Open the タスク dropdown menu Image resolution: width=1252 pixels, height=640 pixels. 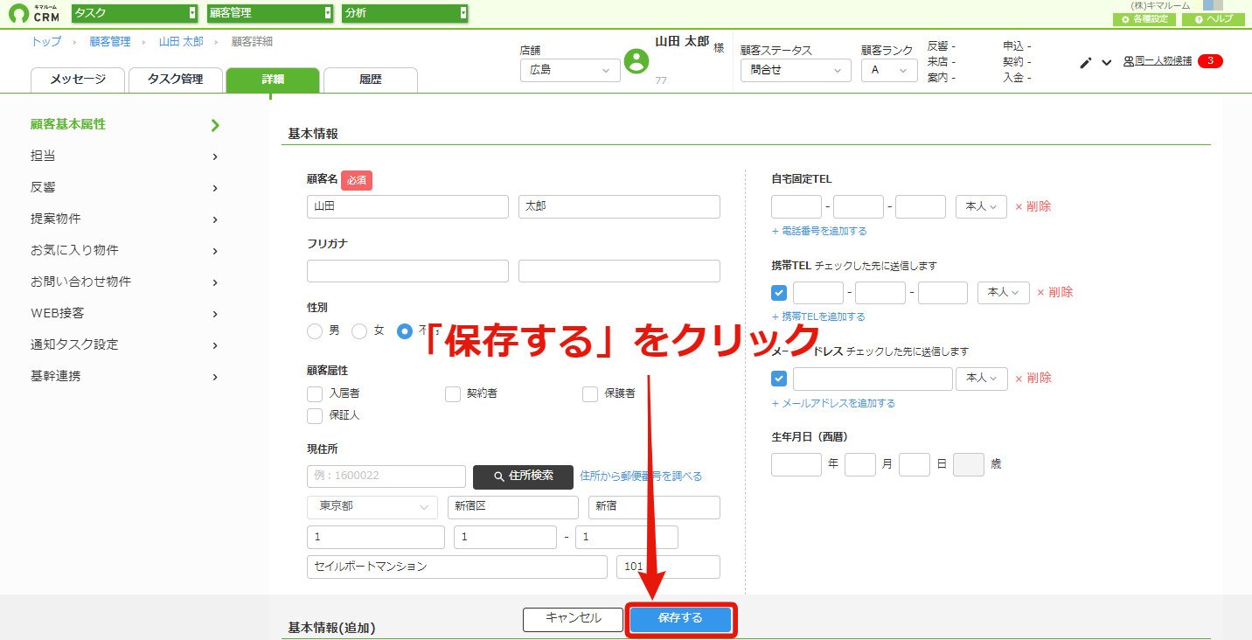135,12
